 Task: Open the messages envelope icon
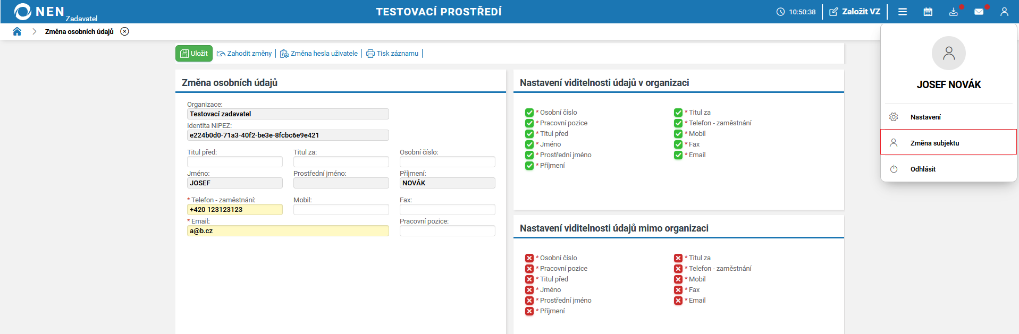pyautogui.click(x=979, y=12)
